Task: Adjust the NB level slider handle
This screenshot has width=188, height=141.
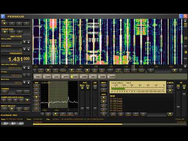Action: pos(95,108)
